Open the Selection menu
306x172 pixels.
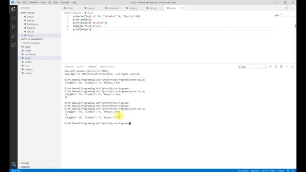(33, 2)
